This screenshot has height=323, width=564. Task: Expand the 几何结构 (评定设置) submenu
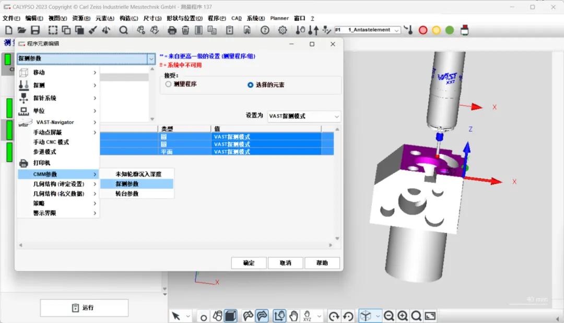pyautogui.click(x=58, y=184)
